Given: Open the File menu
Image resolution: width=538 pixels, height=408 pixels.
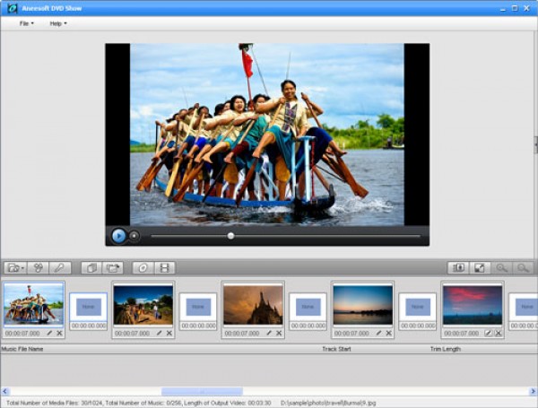Looking at the screenshot, I should (x=26, y=23).
